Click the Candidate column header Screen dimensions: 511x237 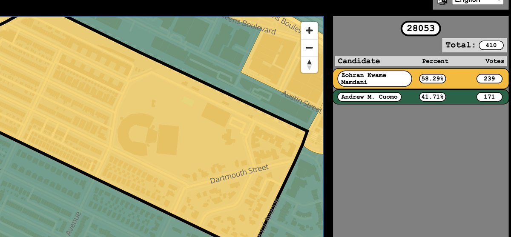coord(359,61)
